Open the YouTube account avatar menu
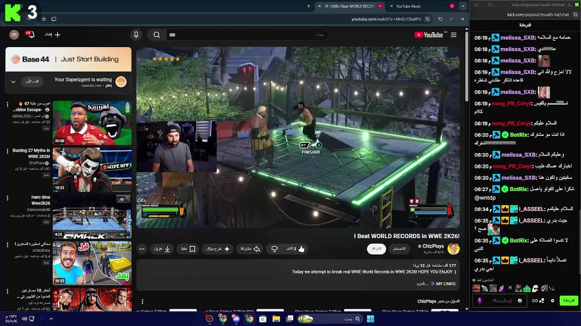Image resolution: width=581 pixels, height=326 pixels. [x=14, y=34]
